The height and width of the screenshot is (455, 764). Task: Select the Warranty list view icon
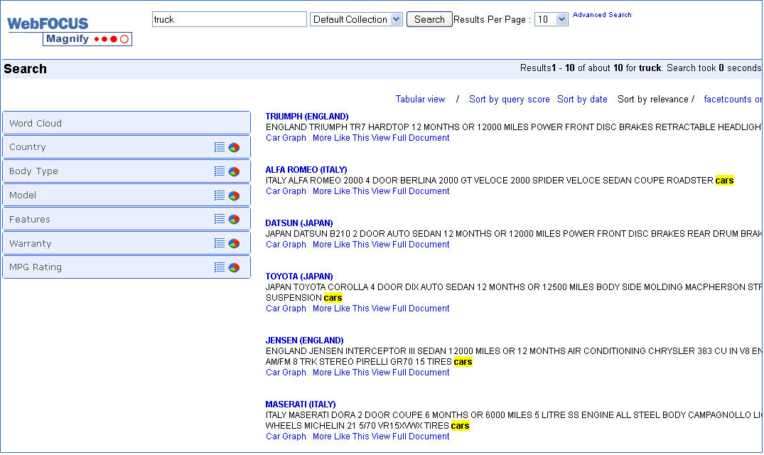click(x=220, y=243)
